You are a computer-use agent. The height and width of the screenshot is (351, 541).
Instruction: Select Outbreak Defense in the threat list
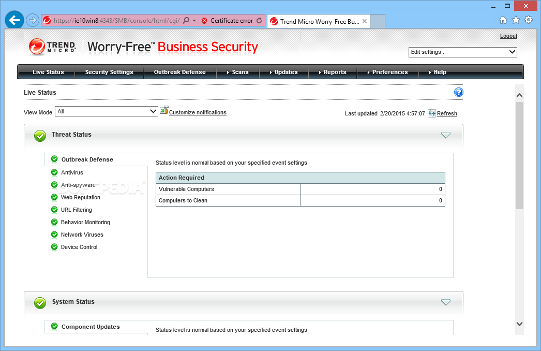tap(87, 159)
